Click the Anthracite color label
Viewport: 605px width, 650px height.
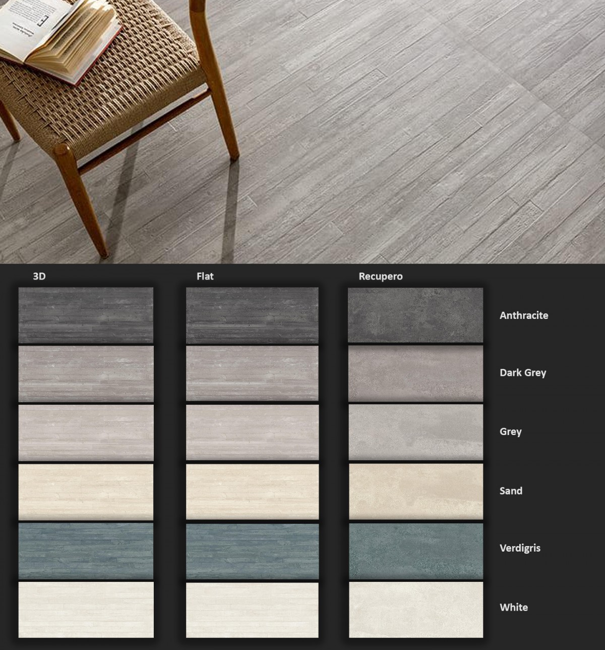[x=524, y=315]
